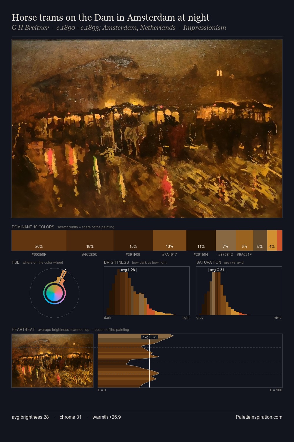Viewport: 294px width, 442px height.
Task: Click the 'avg C 31' label in saturation chart
Action: pos(217,270)
